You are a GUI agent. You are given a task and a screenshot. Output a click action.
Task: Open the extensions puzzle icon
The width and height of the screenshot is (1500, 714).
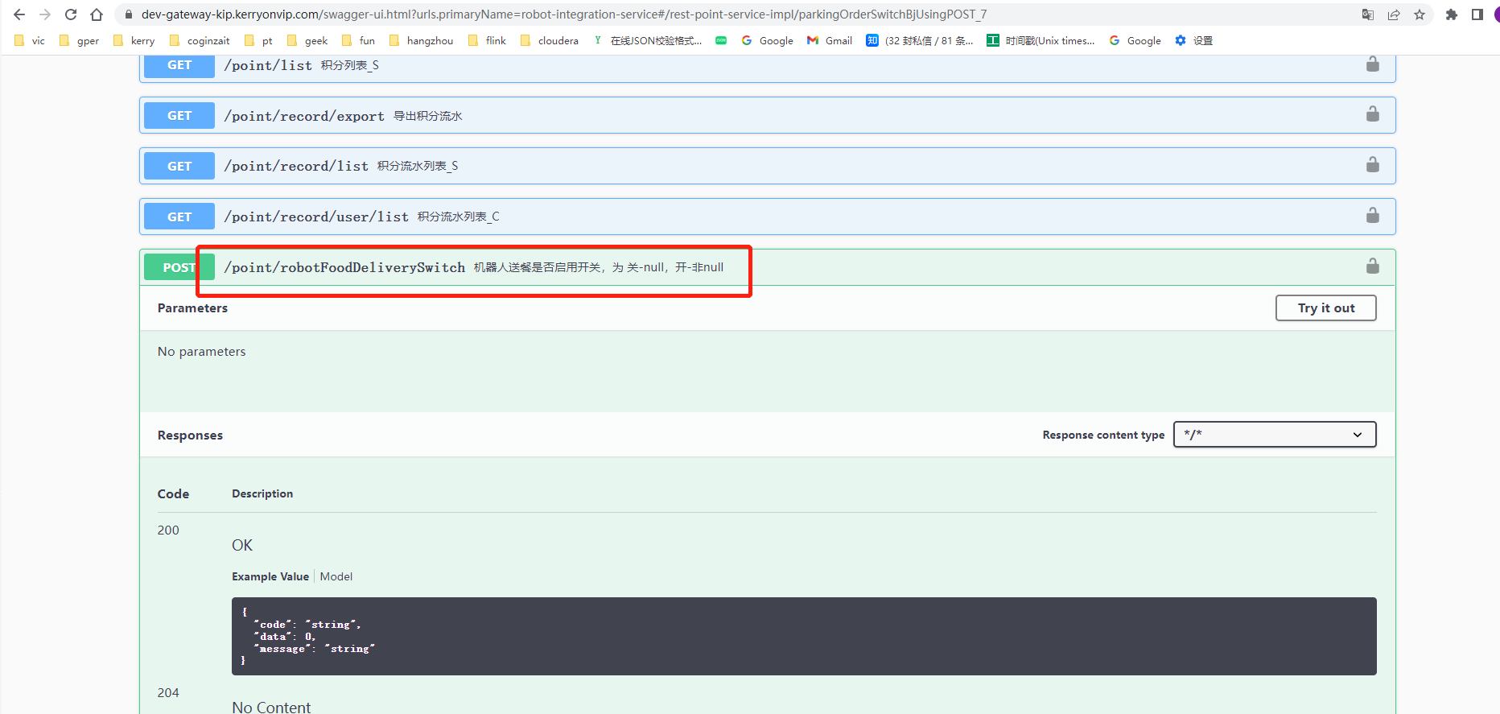(x=1452, y=14)
